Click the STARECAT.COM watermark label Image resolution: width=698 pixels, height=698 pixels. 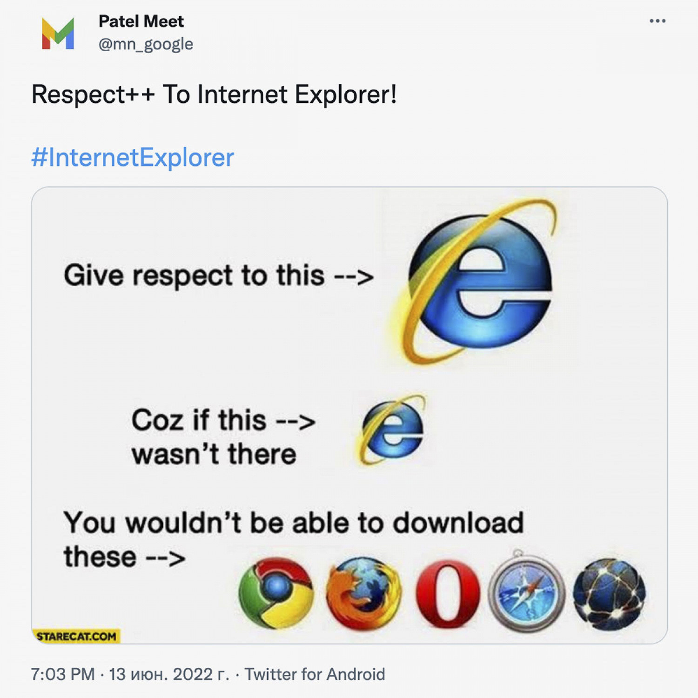tap(76, 636)
